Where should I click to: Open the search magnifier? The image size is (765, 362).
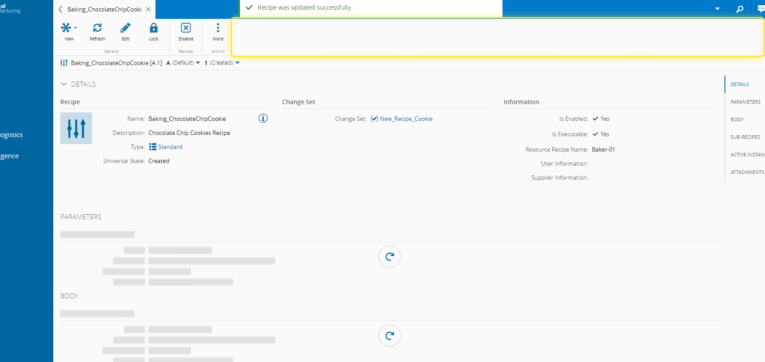tap(740, 9)
